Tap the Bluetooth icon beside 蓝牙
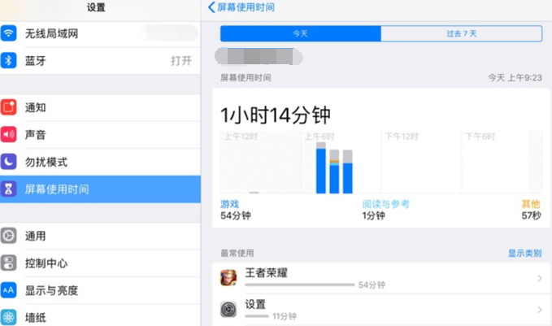 click(8, 60)
